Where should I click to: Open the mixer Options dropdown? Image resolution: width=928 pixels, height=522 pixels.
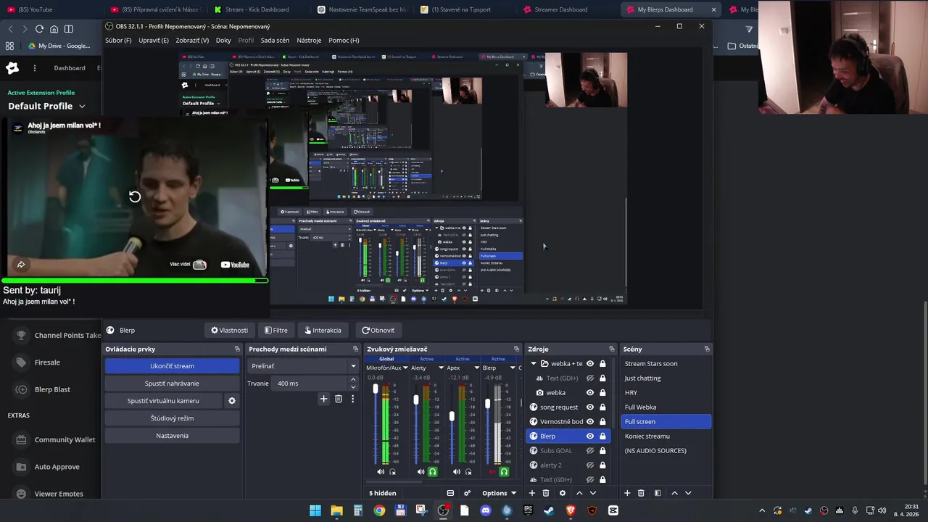pyautogui.click(x=499, y=493)
